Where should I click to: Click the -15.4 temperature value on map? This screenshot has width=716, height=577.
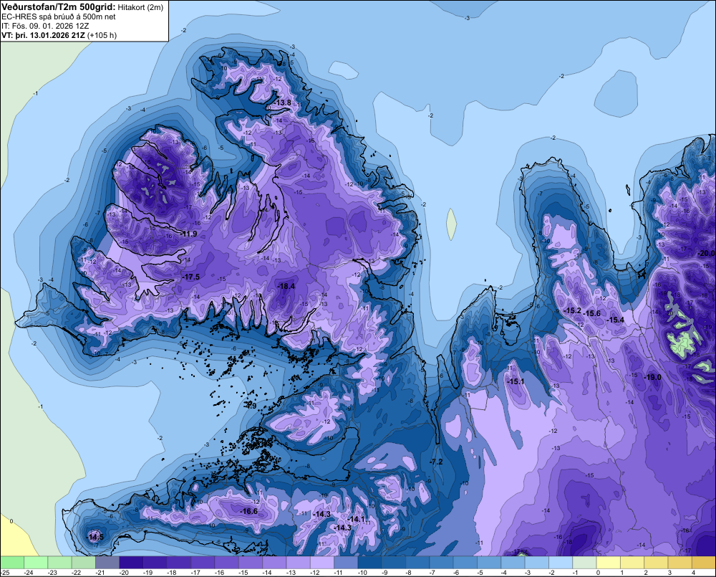pyautogui.click(x=616, y=320)
